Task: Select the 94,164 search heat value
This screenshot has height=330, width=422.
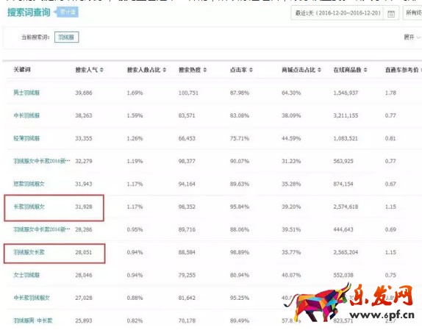Action: 187,184
